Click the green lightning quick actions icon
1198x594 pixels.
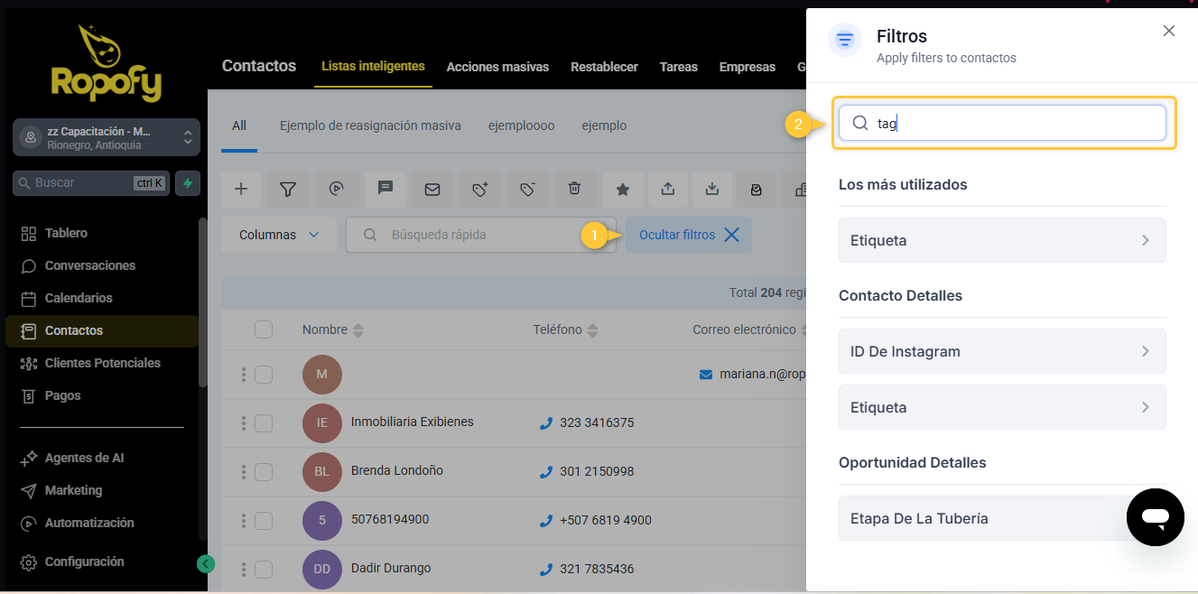pyautogui.click(x=188, y=183)
